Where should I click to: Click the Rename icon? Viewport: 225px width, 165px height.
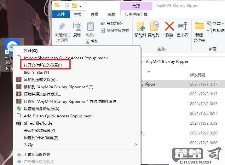183,26
